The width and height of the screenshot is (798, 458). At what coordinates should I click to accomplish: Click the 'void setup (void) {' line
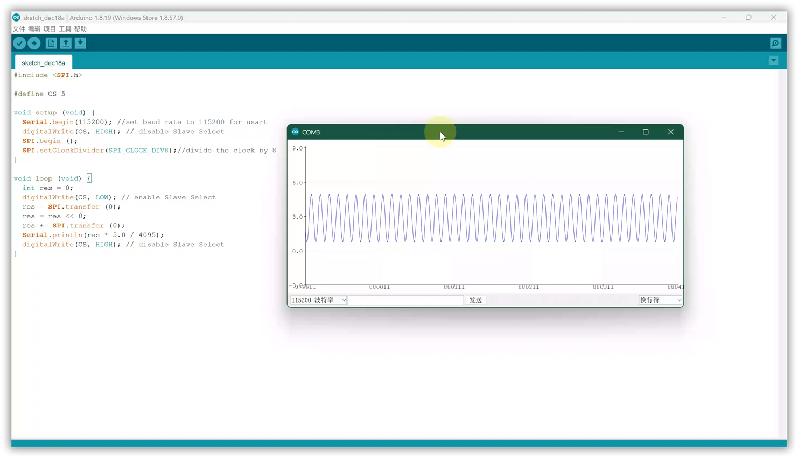[x=54, y=113]
